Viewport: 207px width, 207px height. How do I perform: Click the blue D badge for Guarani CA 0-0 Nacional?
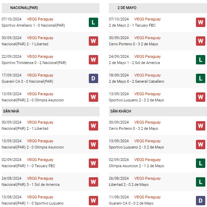93,78
